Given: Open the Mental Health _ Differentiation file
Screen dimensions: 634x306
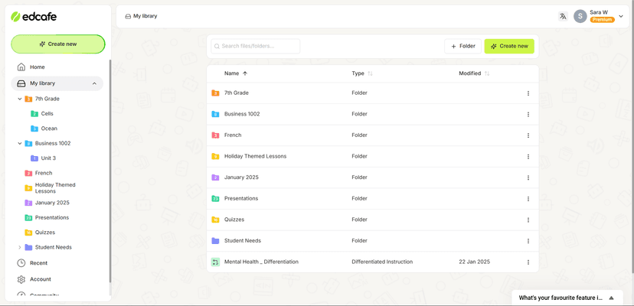Looking at the screenshot, I should [261, 262].
